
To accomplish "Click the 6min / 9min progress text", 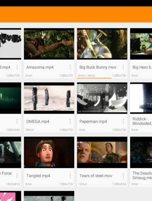I will point(87,75).
